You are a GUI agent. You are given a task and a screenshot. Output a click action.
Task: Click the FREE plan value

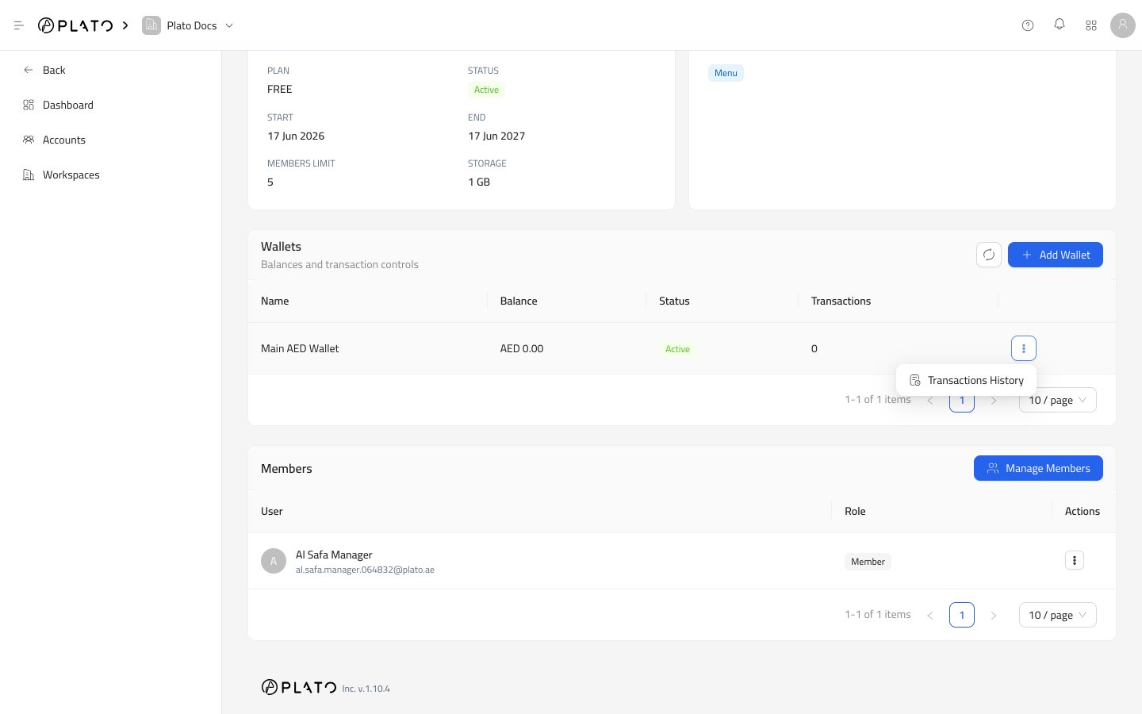pos(280,89)
